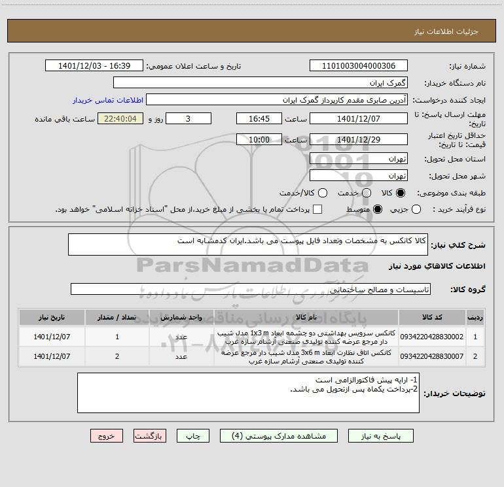Open مشاهده مدارک پیوستی (4) attachments
Image resolution: width=504 pixels, height=487 pixels.
click(x=279, y=436)
